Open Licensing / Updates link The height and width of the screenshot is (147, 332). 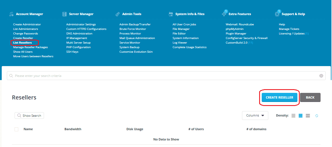click(x=292, y=34)
